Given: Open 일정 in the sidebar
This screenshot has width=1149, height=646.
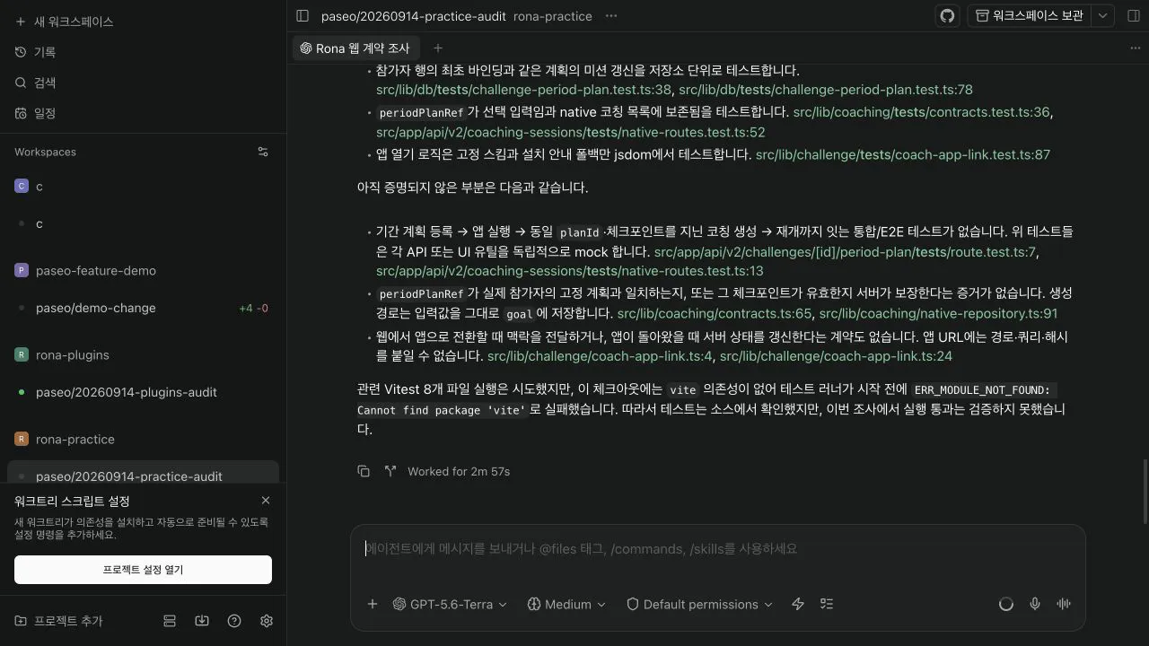Looking at the screenshot, I should click(36, 113).
